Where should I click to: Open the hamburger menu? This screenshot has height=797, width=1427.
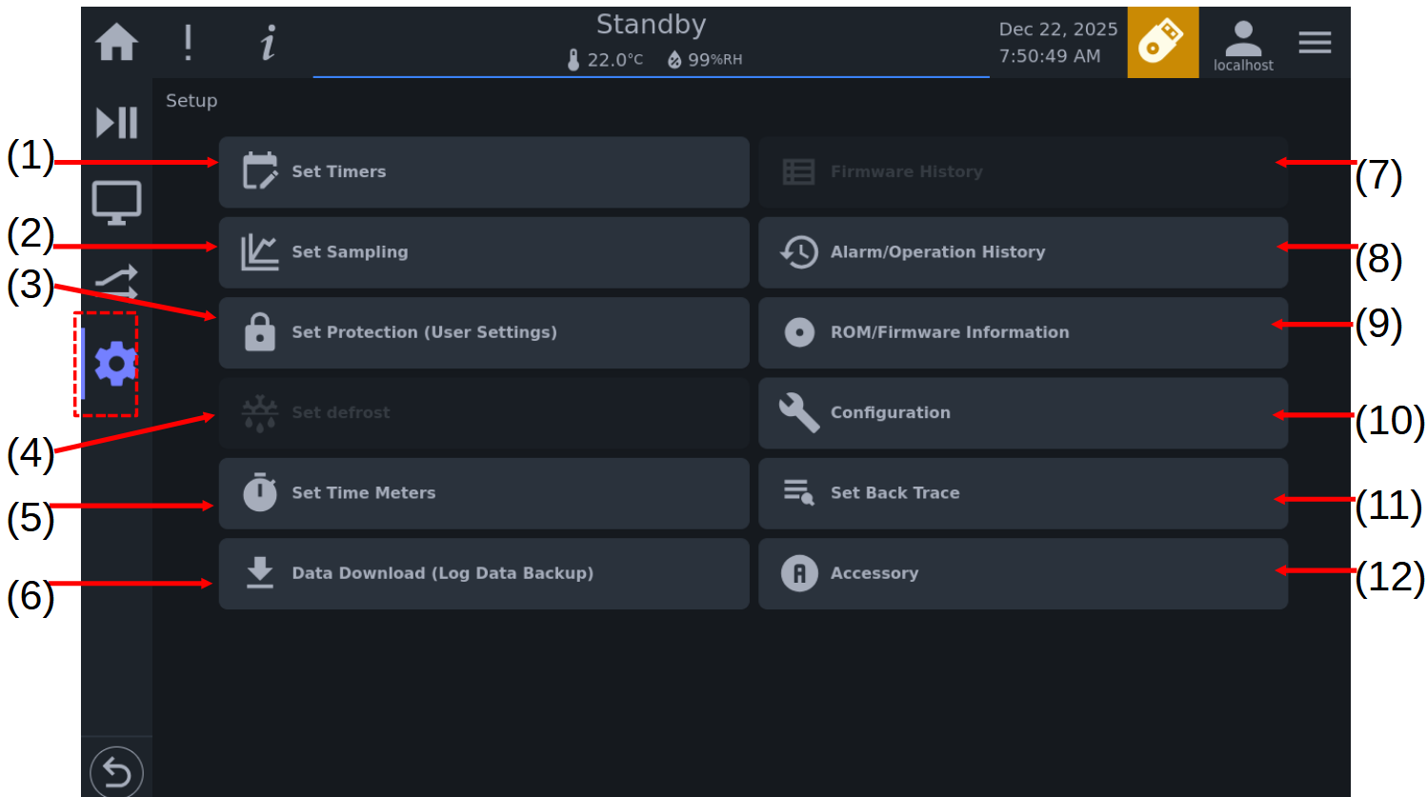click(1315, 42)
